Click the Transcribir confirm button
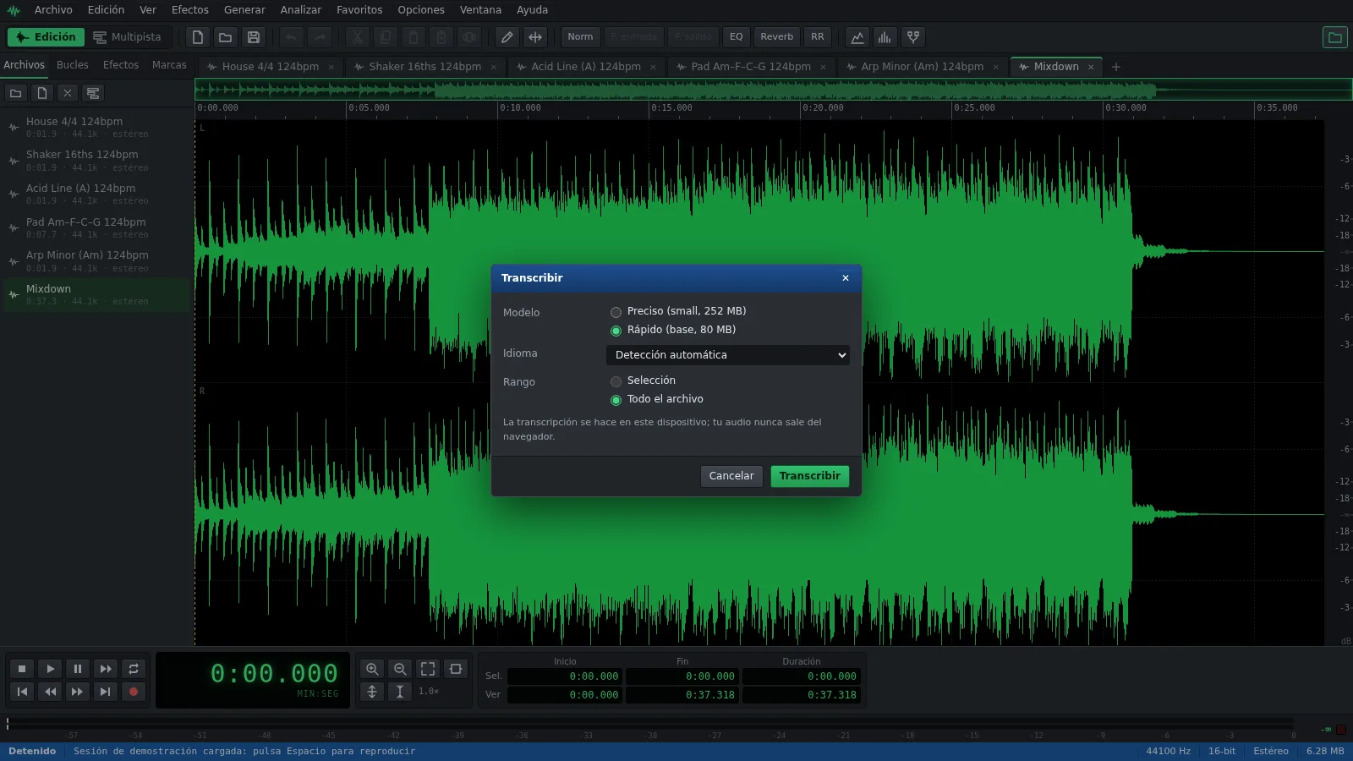The width and height of the screenshot is (1353, 761). [809, 476]
